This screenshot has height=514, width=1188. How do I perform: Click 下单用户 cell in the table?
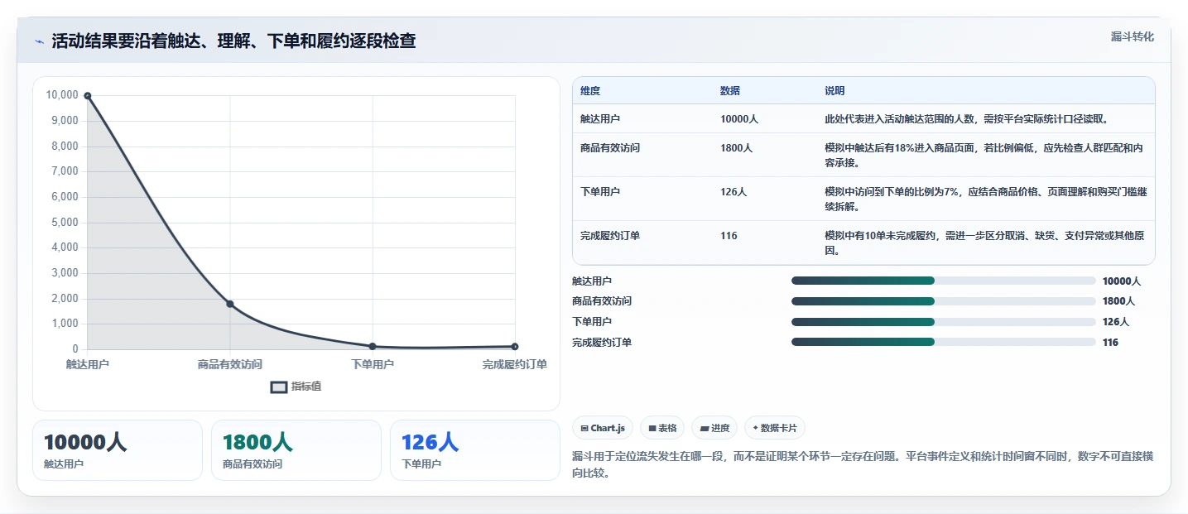click(x=600, y=192)
